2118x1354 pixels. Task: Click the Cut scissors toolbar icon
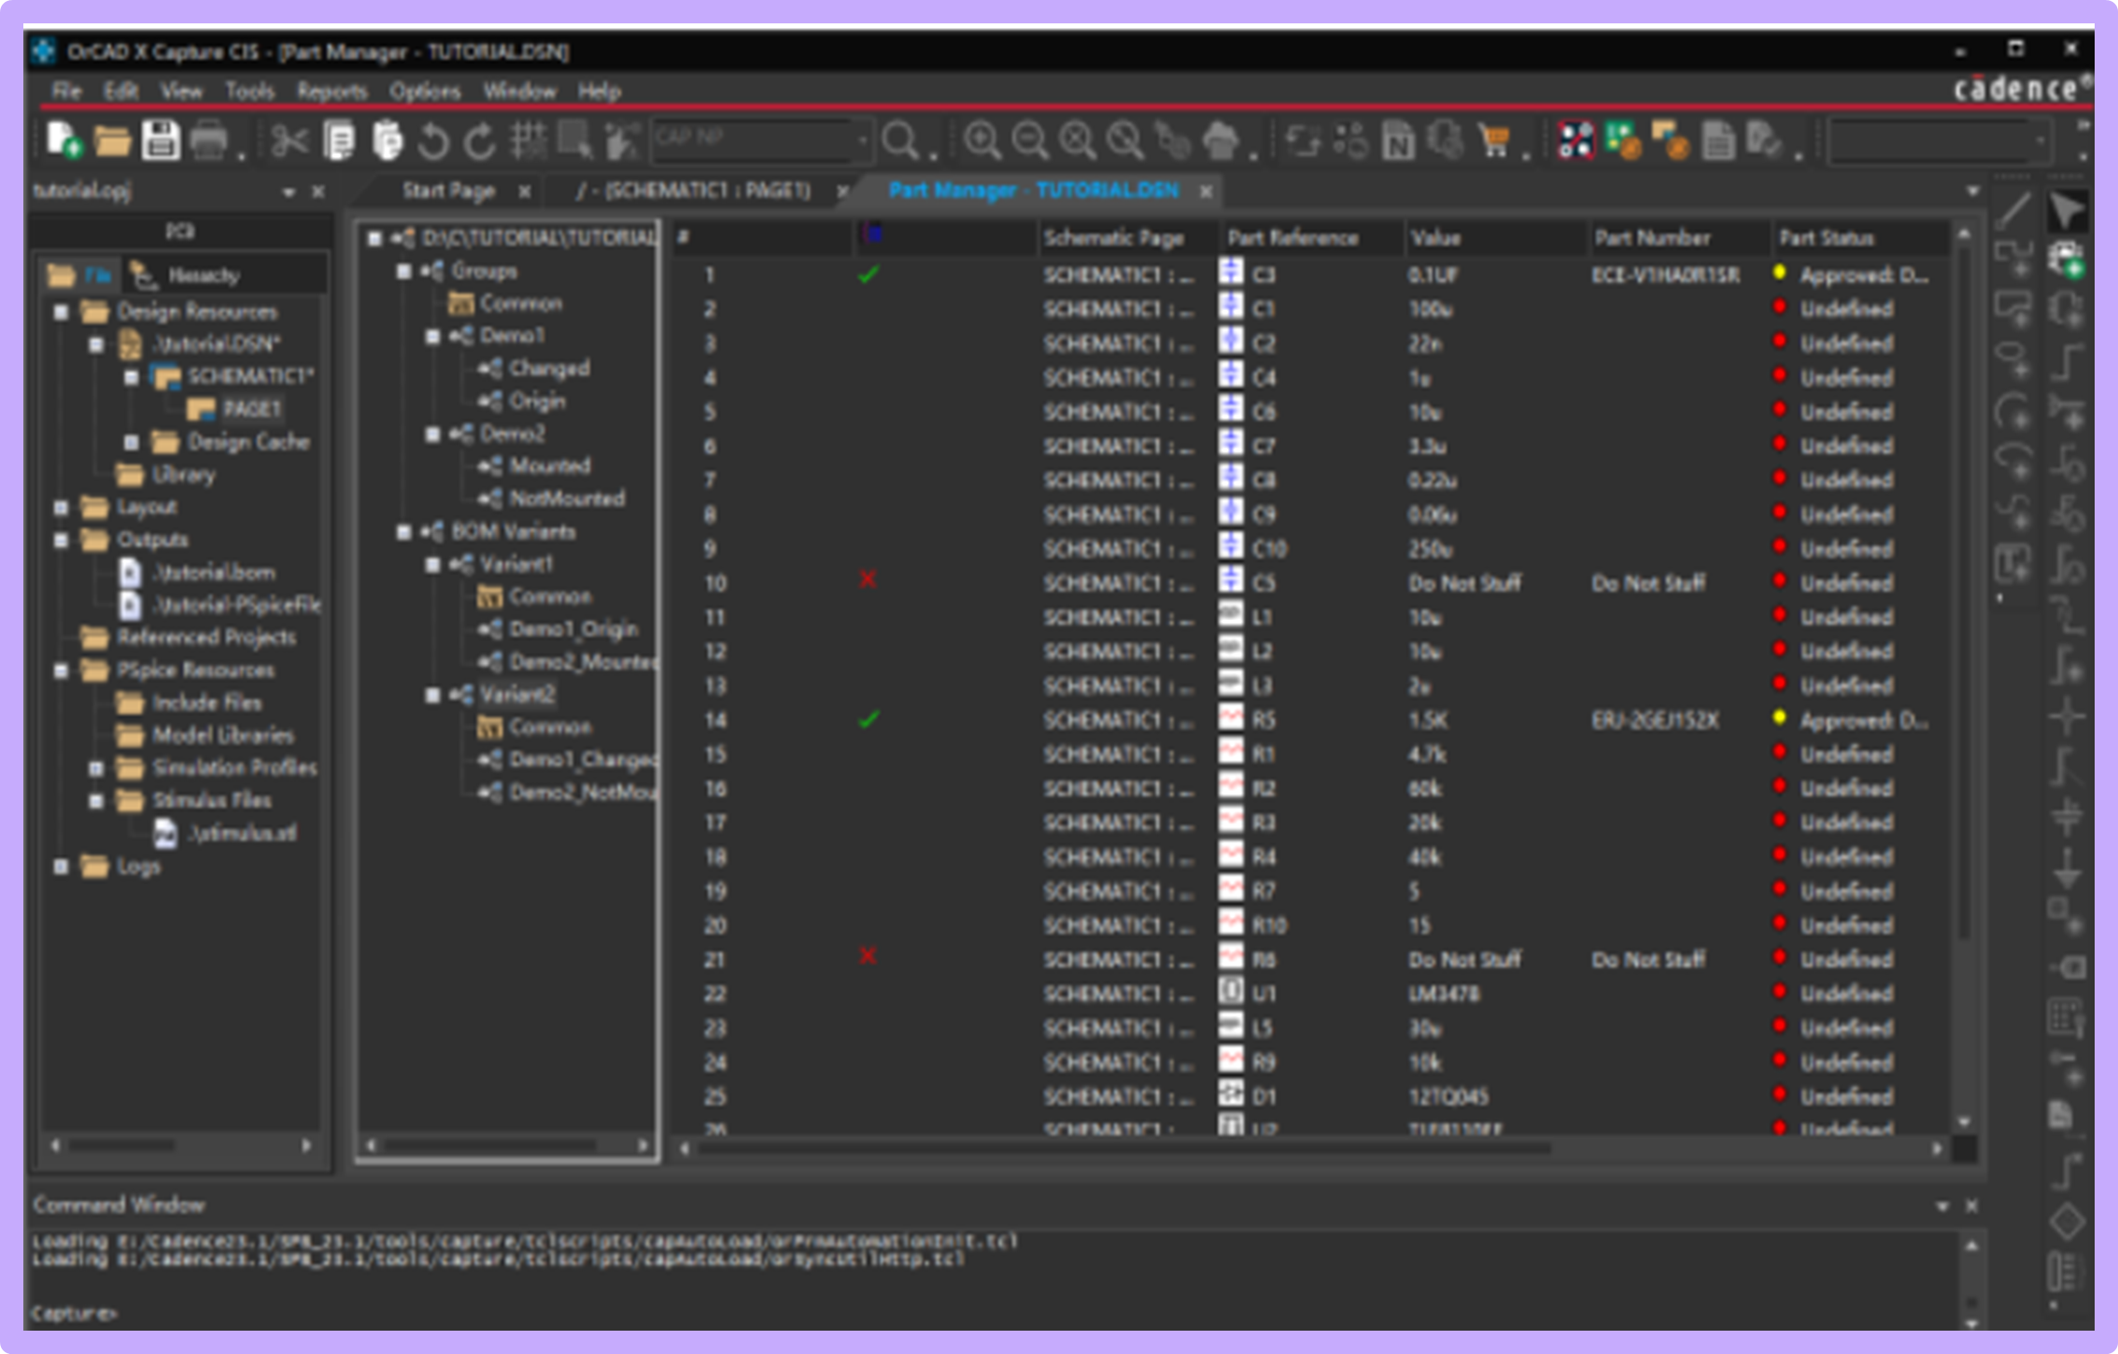pos(289,142)
